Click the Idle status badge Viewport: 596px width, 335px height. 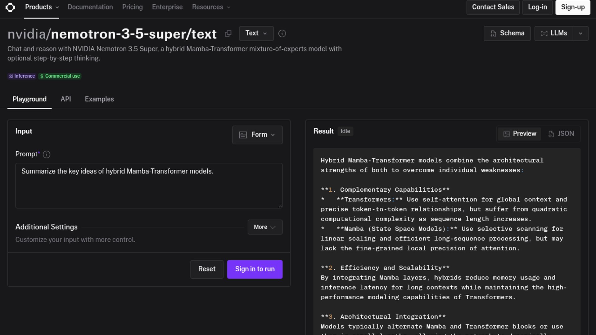345,131
